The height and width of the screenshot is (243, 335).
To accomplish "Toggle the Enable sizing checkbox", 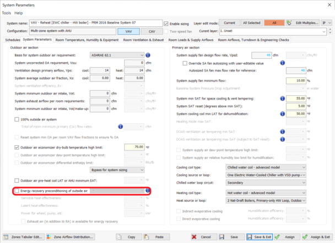I will 166,24.
